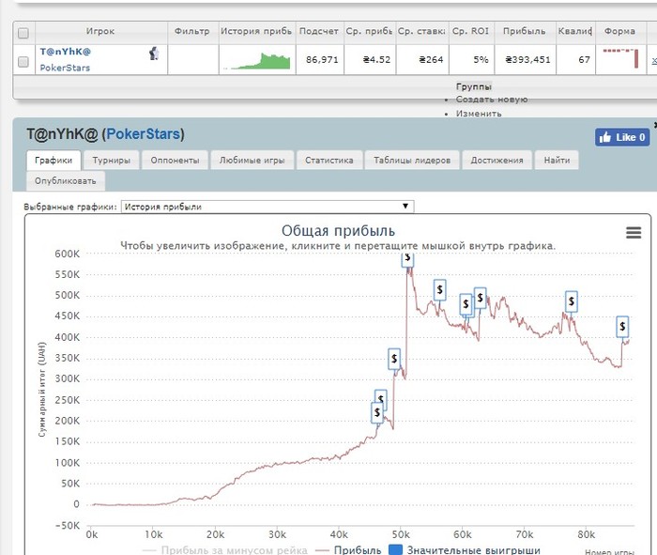The image size is (657, 555).
Task: Toggle the header select-all checkbox
Action: [x=23, y=33]
